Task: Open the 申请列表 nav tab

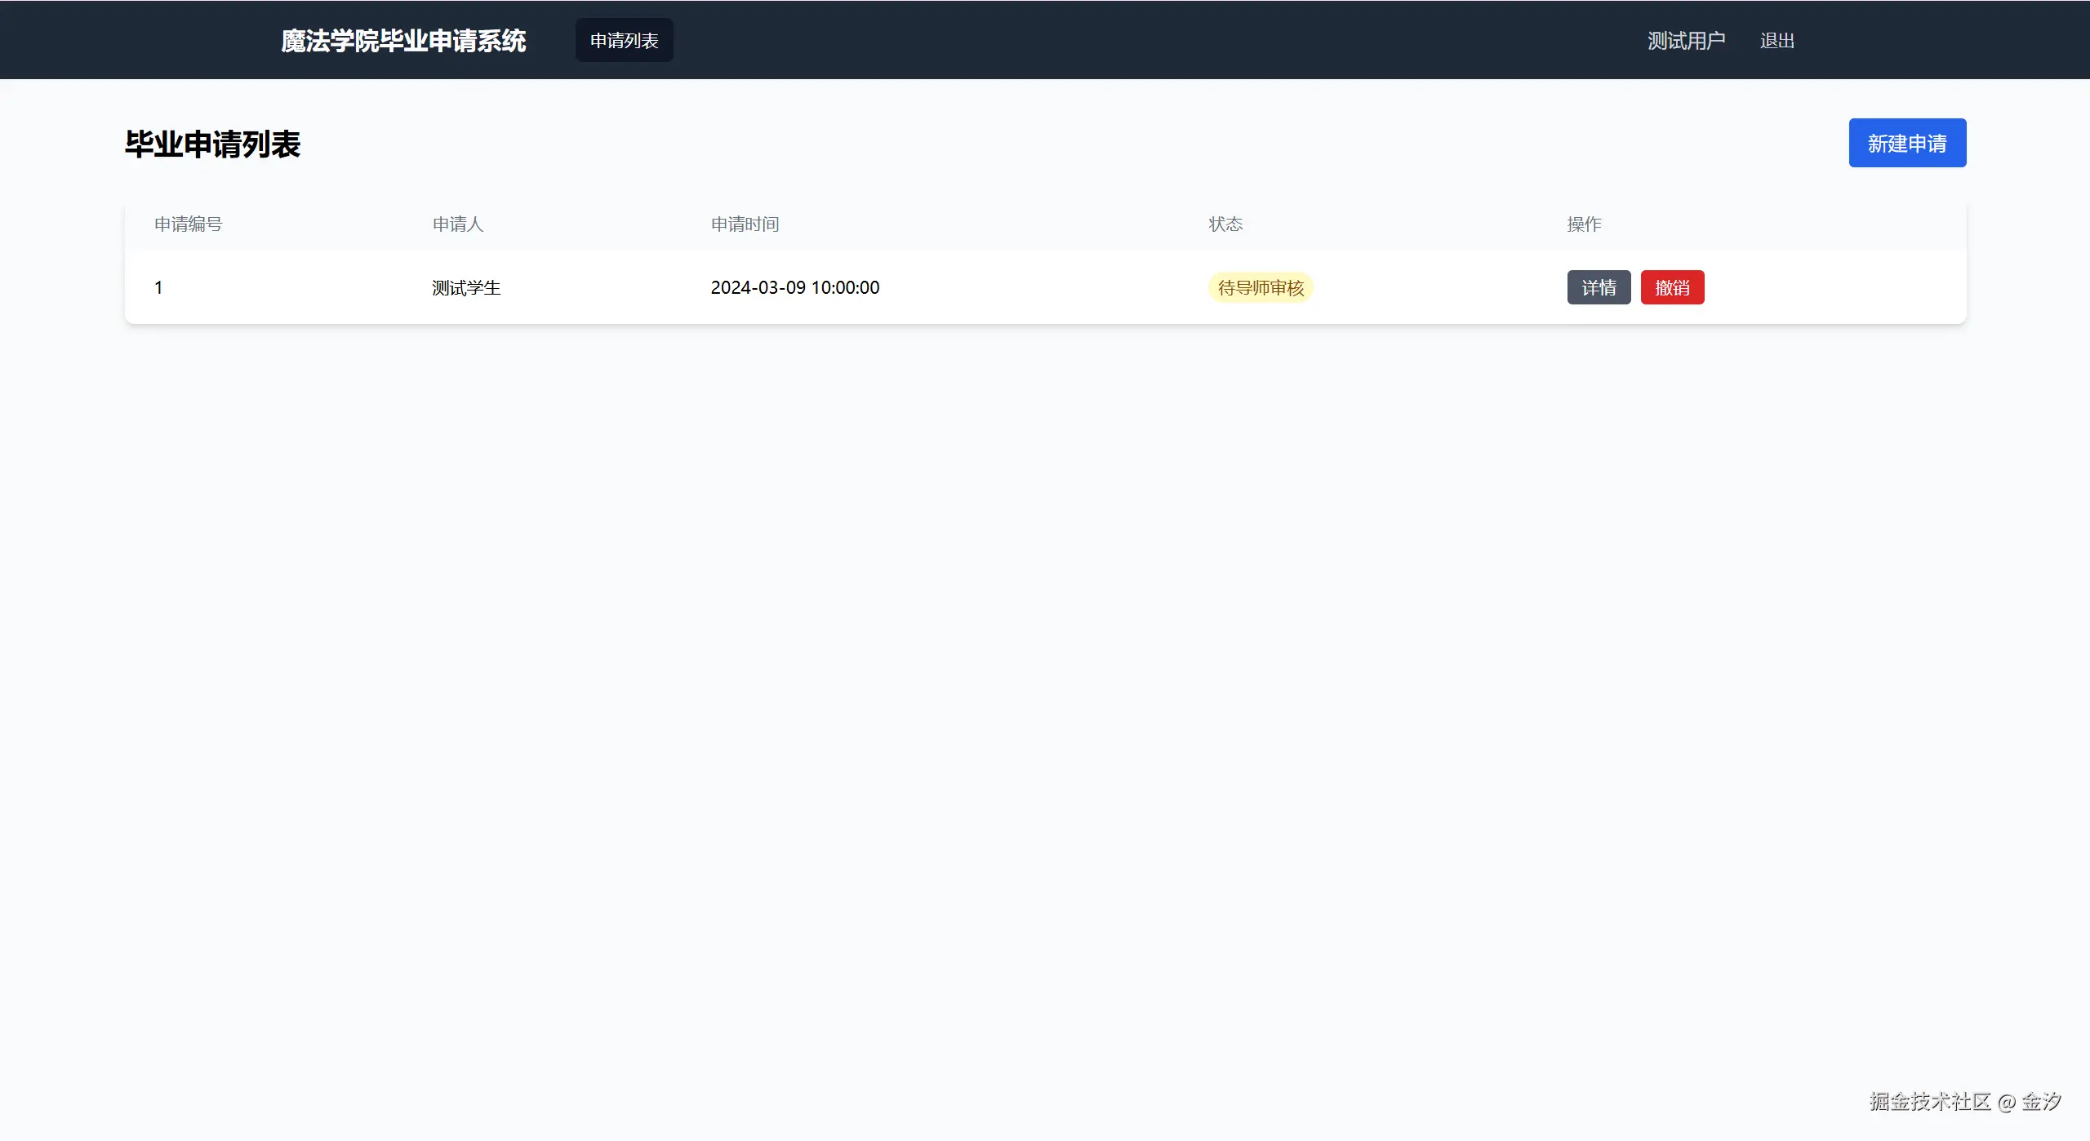Action: click(x=624, y=40)
